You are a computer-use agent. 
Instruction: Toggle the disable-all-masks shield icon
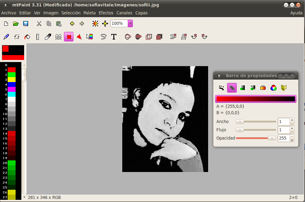tap(284, 88)
